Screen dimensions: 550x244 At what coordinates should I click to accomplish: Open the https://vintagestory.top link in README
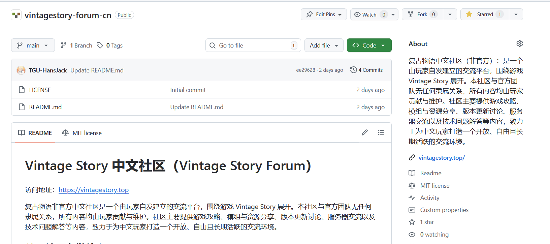[x=94, y=190]
